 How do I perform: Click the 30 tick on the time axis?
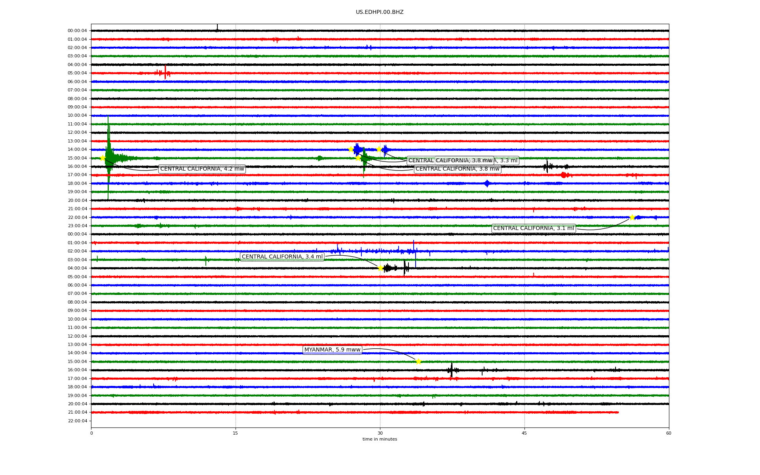380,433
